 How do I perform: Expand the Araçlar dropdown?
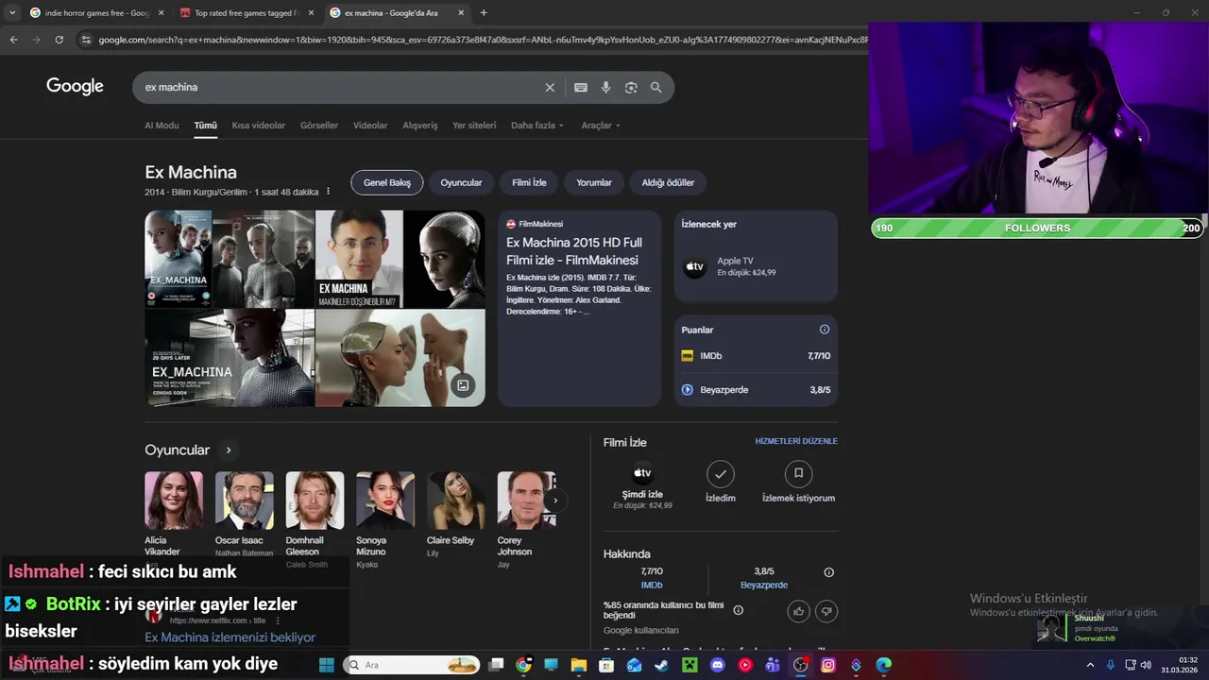point(601,126)
